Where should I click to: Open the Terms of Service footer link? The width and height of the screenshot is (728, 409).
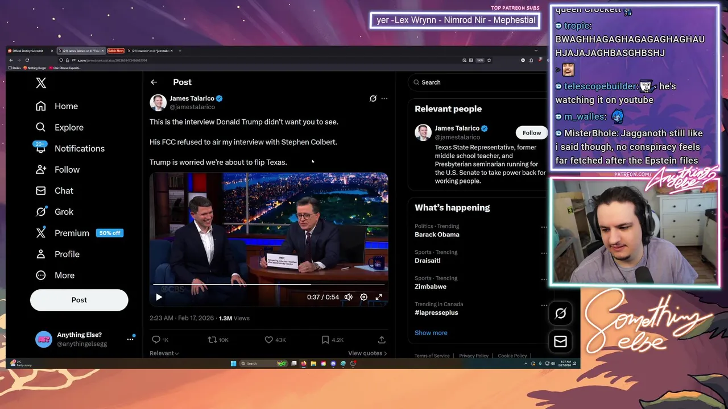(x=432, y=356)
